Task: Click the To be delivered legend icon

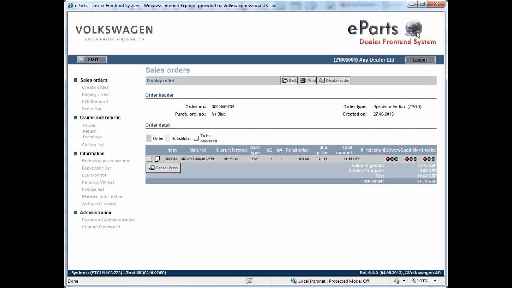Action: [x=196, y=138]
